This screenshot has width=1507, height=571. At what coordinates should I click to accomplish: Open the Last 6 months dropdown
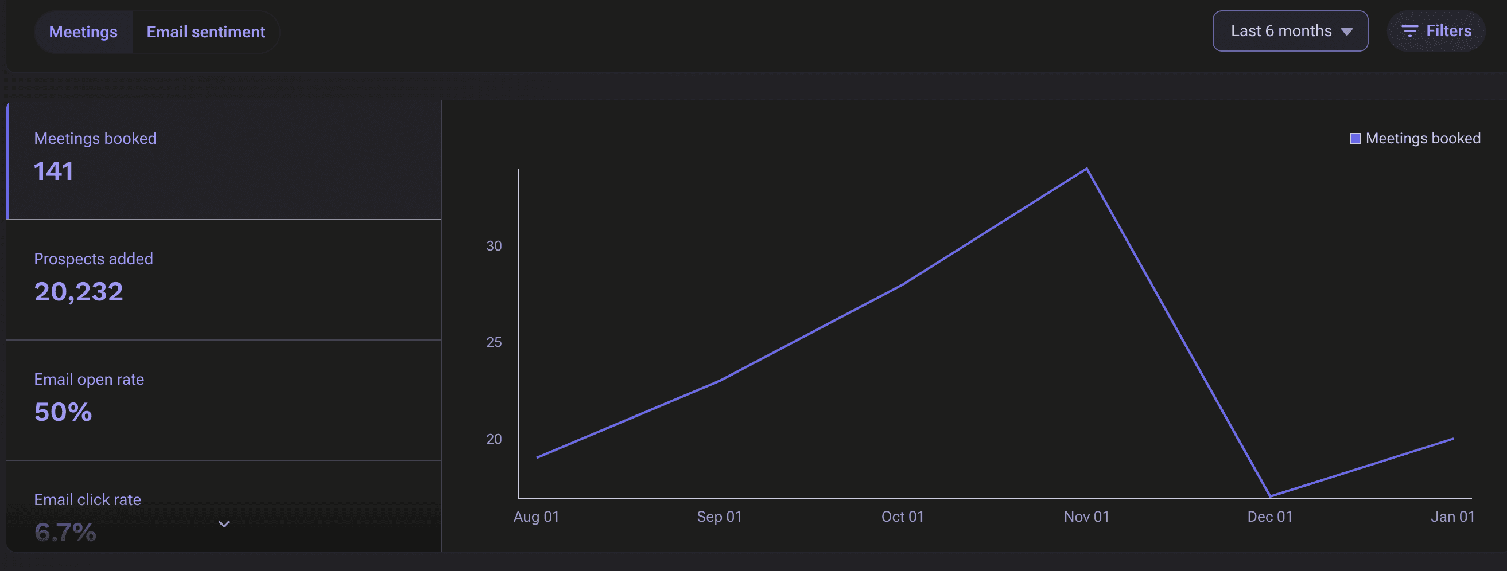coord(1290,31)
